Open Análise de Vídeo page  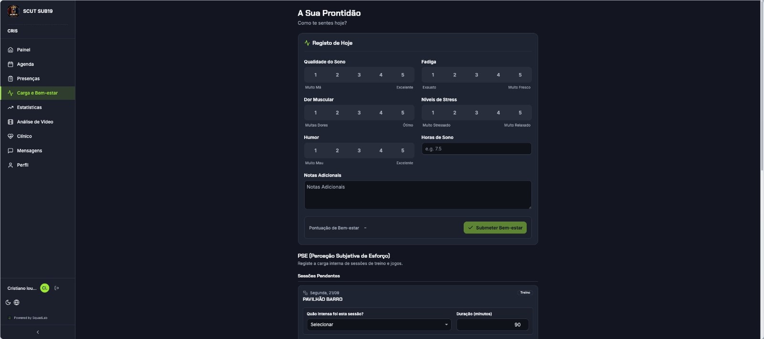[x=38, y=122]
